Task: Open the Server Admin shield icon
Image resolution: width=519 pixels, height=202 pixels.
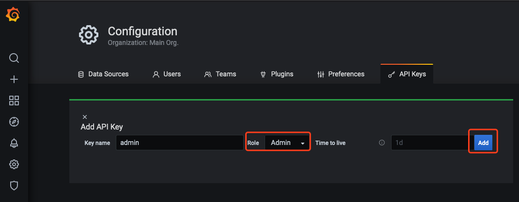Action: (x=14, y=185)
